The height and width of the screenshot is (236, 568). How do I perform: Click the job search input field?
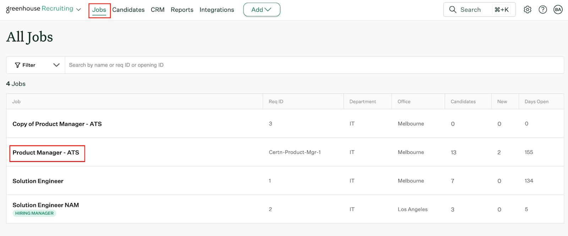point(312,65)
